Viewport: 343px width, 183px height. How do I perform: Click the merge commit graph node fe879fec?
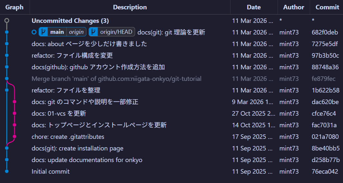pyautogui.click(x=7, y=79)
